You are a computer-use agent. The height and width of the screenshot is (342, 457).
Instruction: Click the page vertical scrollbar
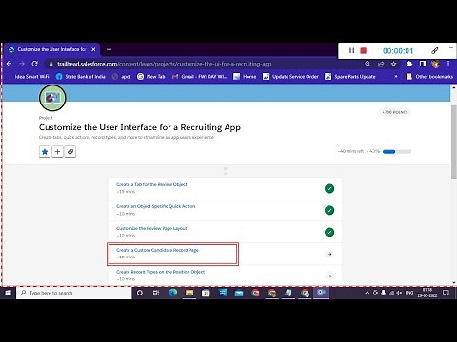tap(454, 142)
